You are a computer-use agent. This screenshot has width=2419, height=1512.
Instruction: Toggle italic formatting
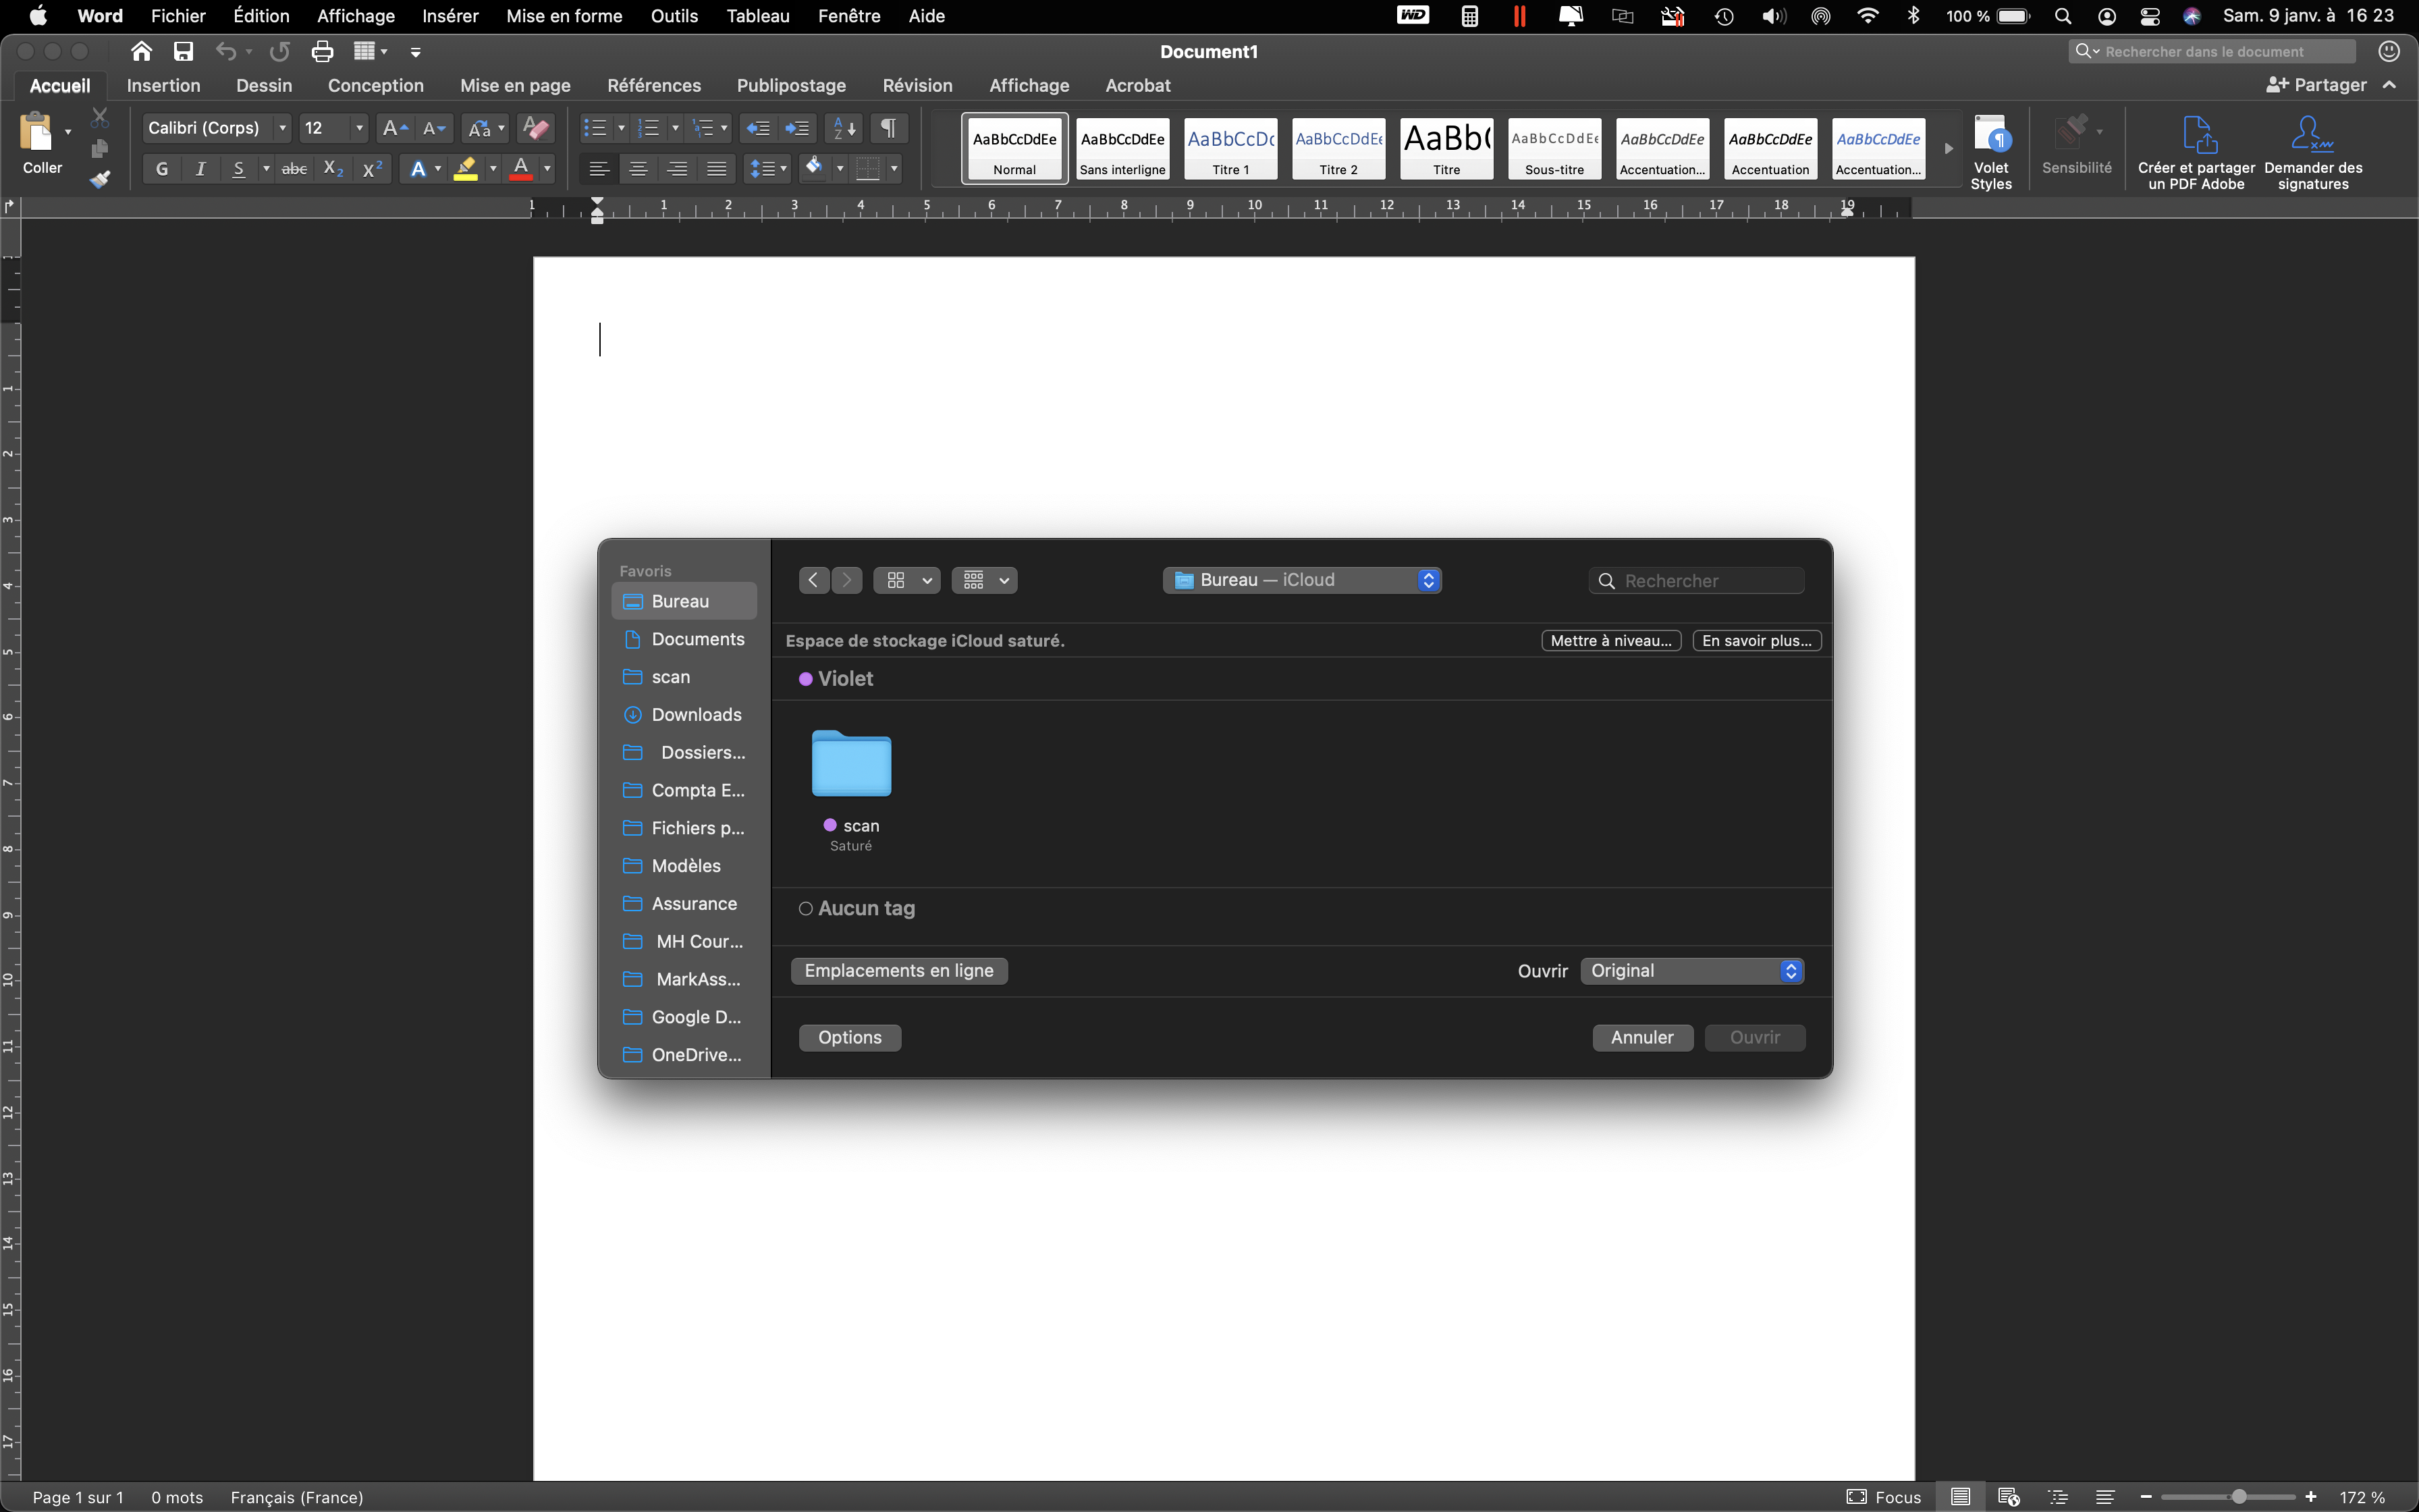(x=201, y=169)
